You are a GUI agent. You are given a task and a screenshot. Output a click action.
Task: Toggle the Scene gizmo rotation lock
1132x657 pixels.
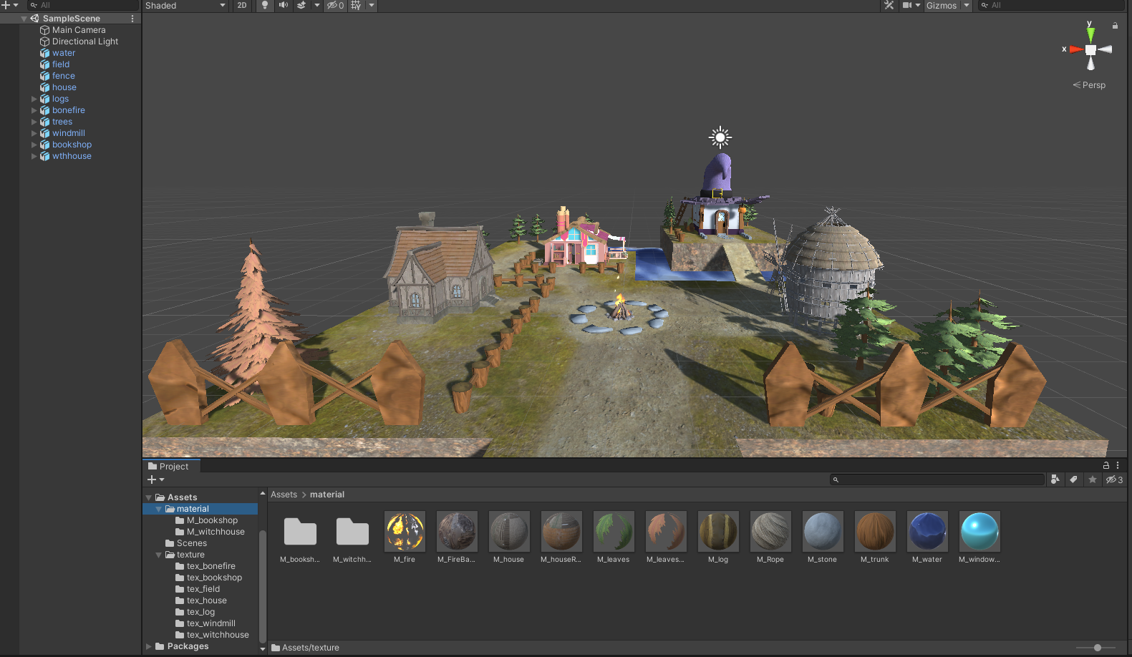(1115, 26)
